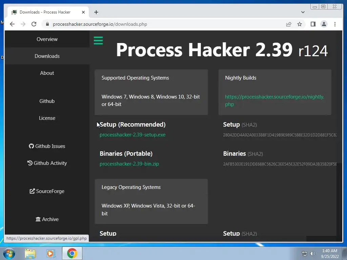Open the nightly builds URL link
The width and height of the screenshot is (347, 260).
point(274,100)
